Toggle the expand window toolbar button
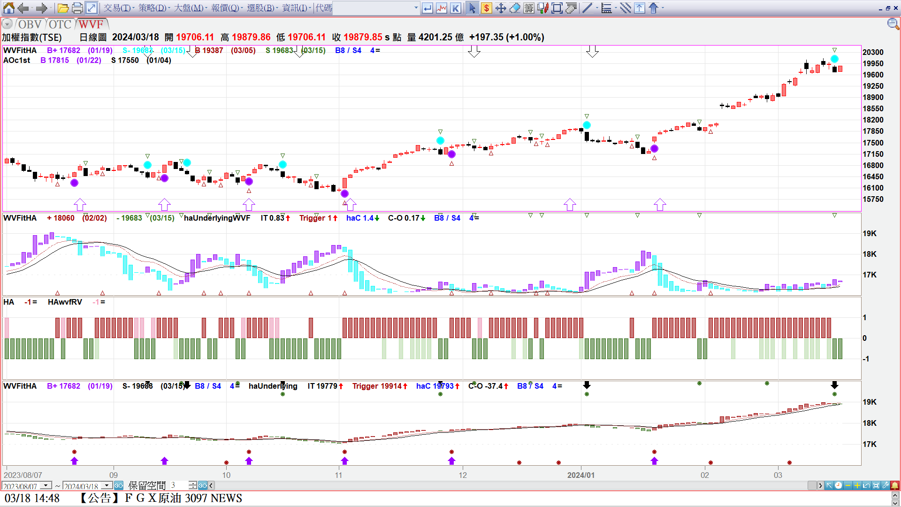This screenshot has height=507, width=901. (x=92, y=8)
